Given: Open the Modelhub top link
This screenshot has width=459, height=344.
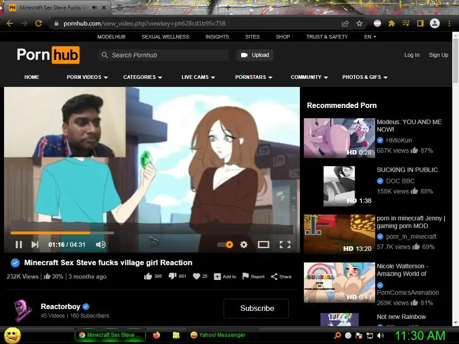Looking at the screenshot, I should tap(111, 37).
